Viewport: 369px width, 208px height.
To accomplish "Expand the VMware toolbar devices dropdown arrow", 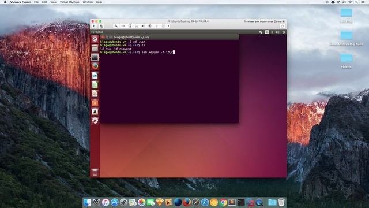I will (x=168, y=26).
